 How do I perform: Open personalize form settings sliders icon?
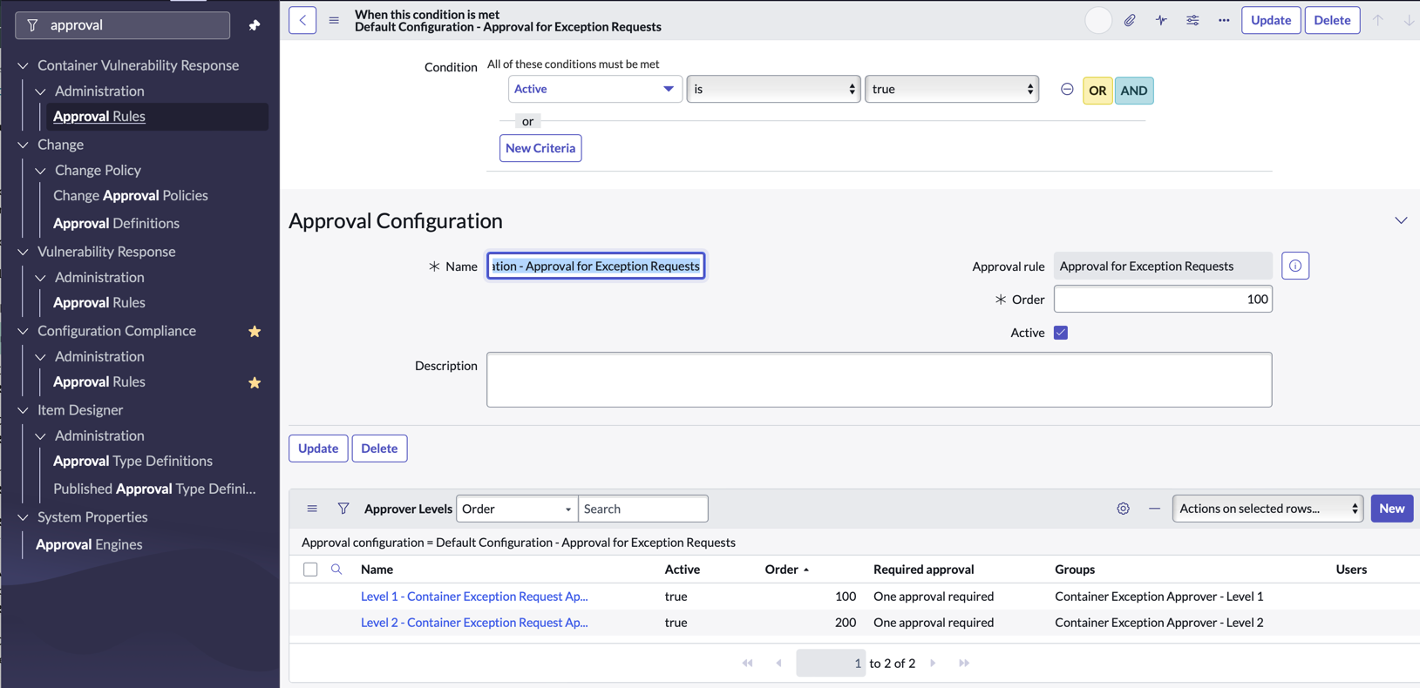click(1192, 20)
